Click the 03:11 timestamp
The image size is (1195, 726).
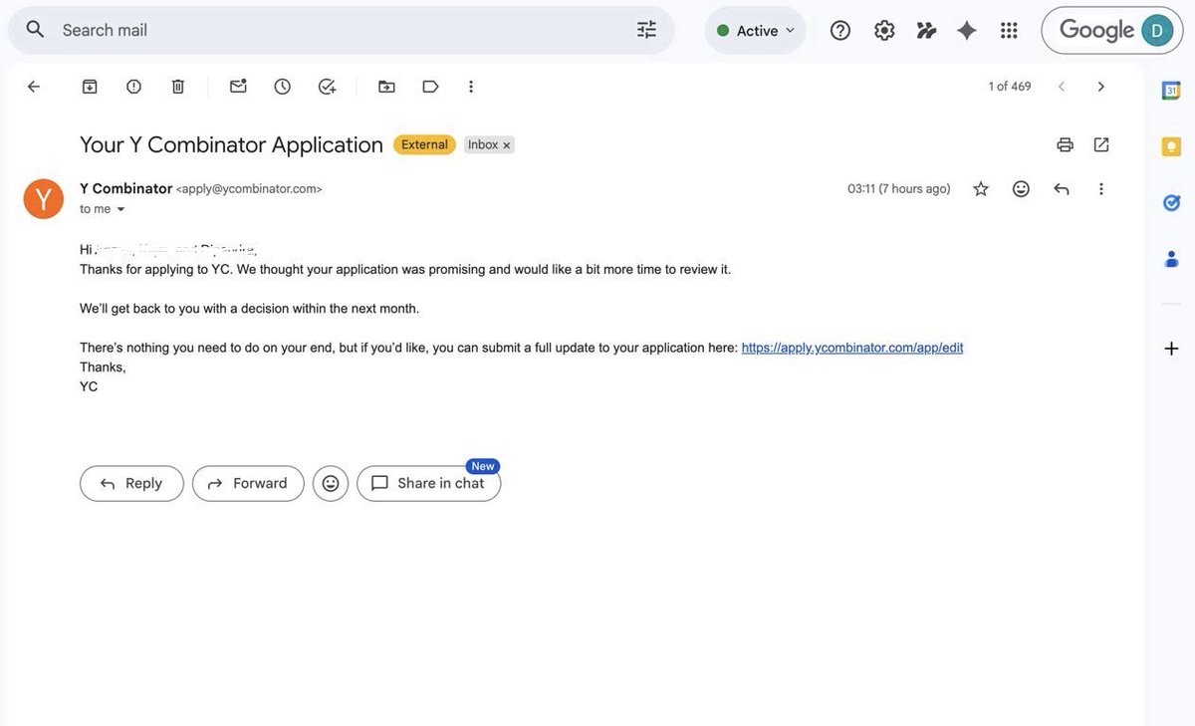pyautogui.click(x=899, y=189)
